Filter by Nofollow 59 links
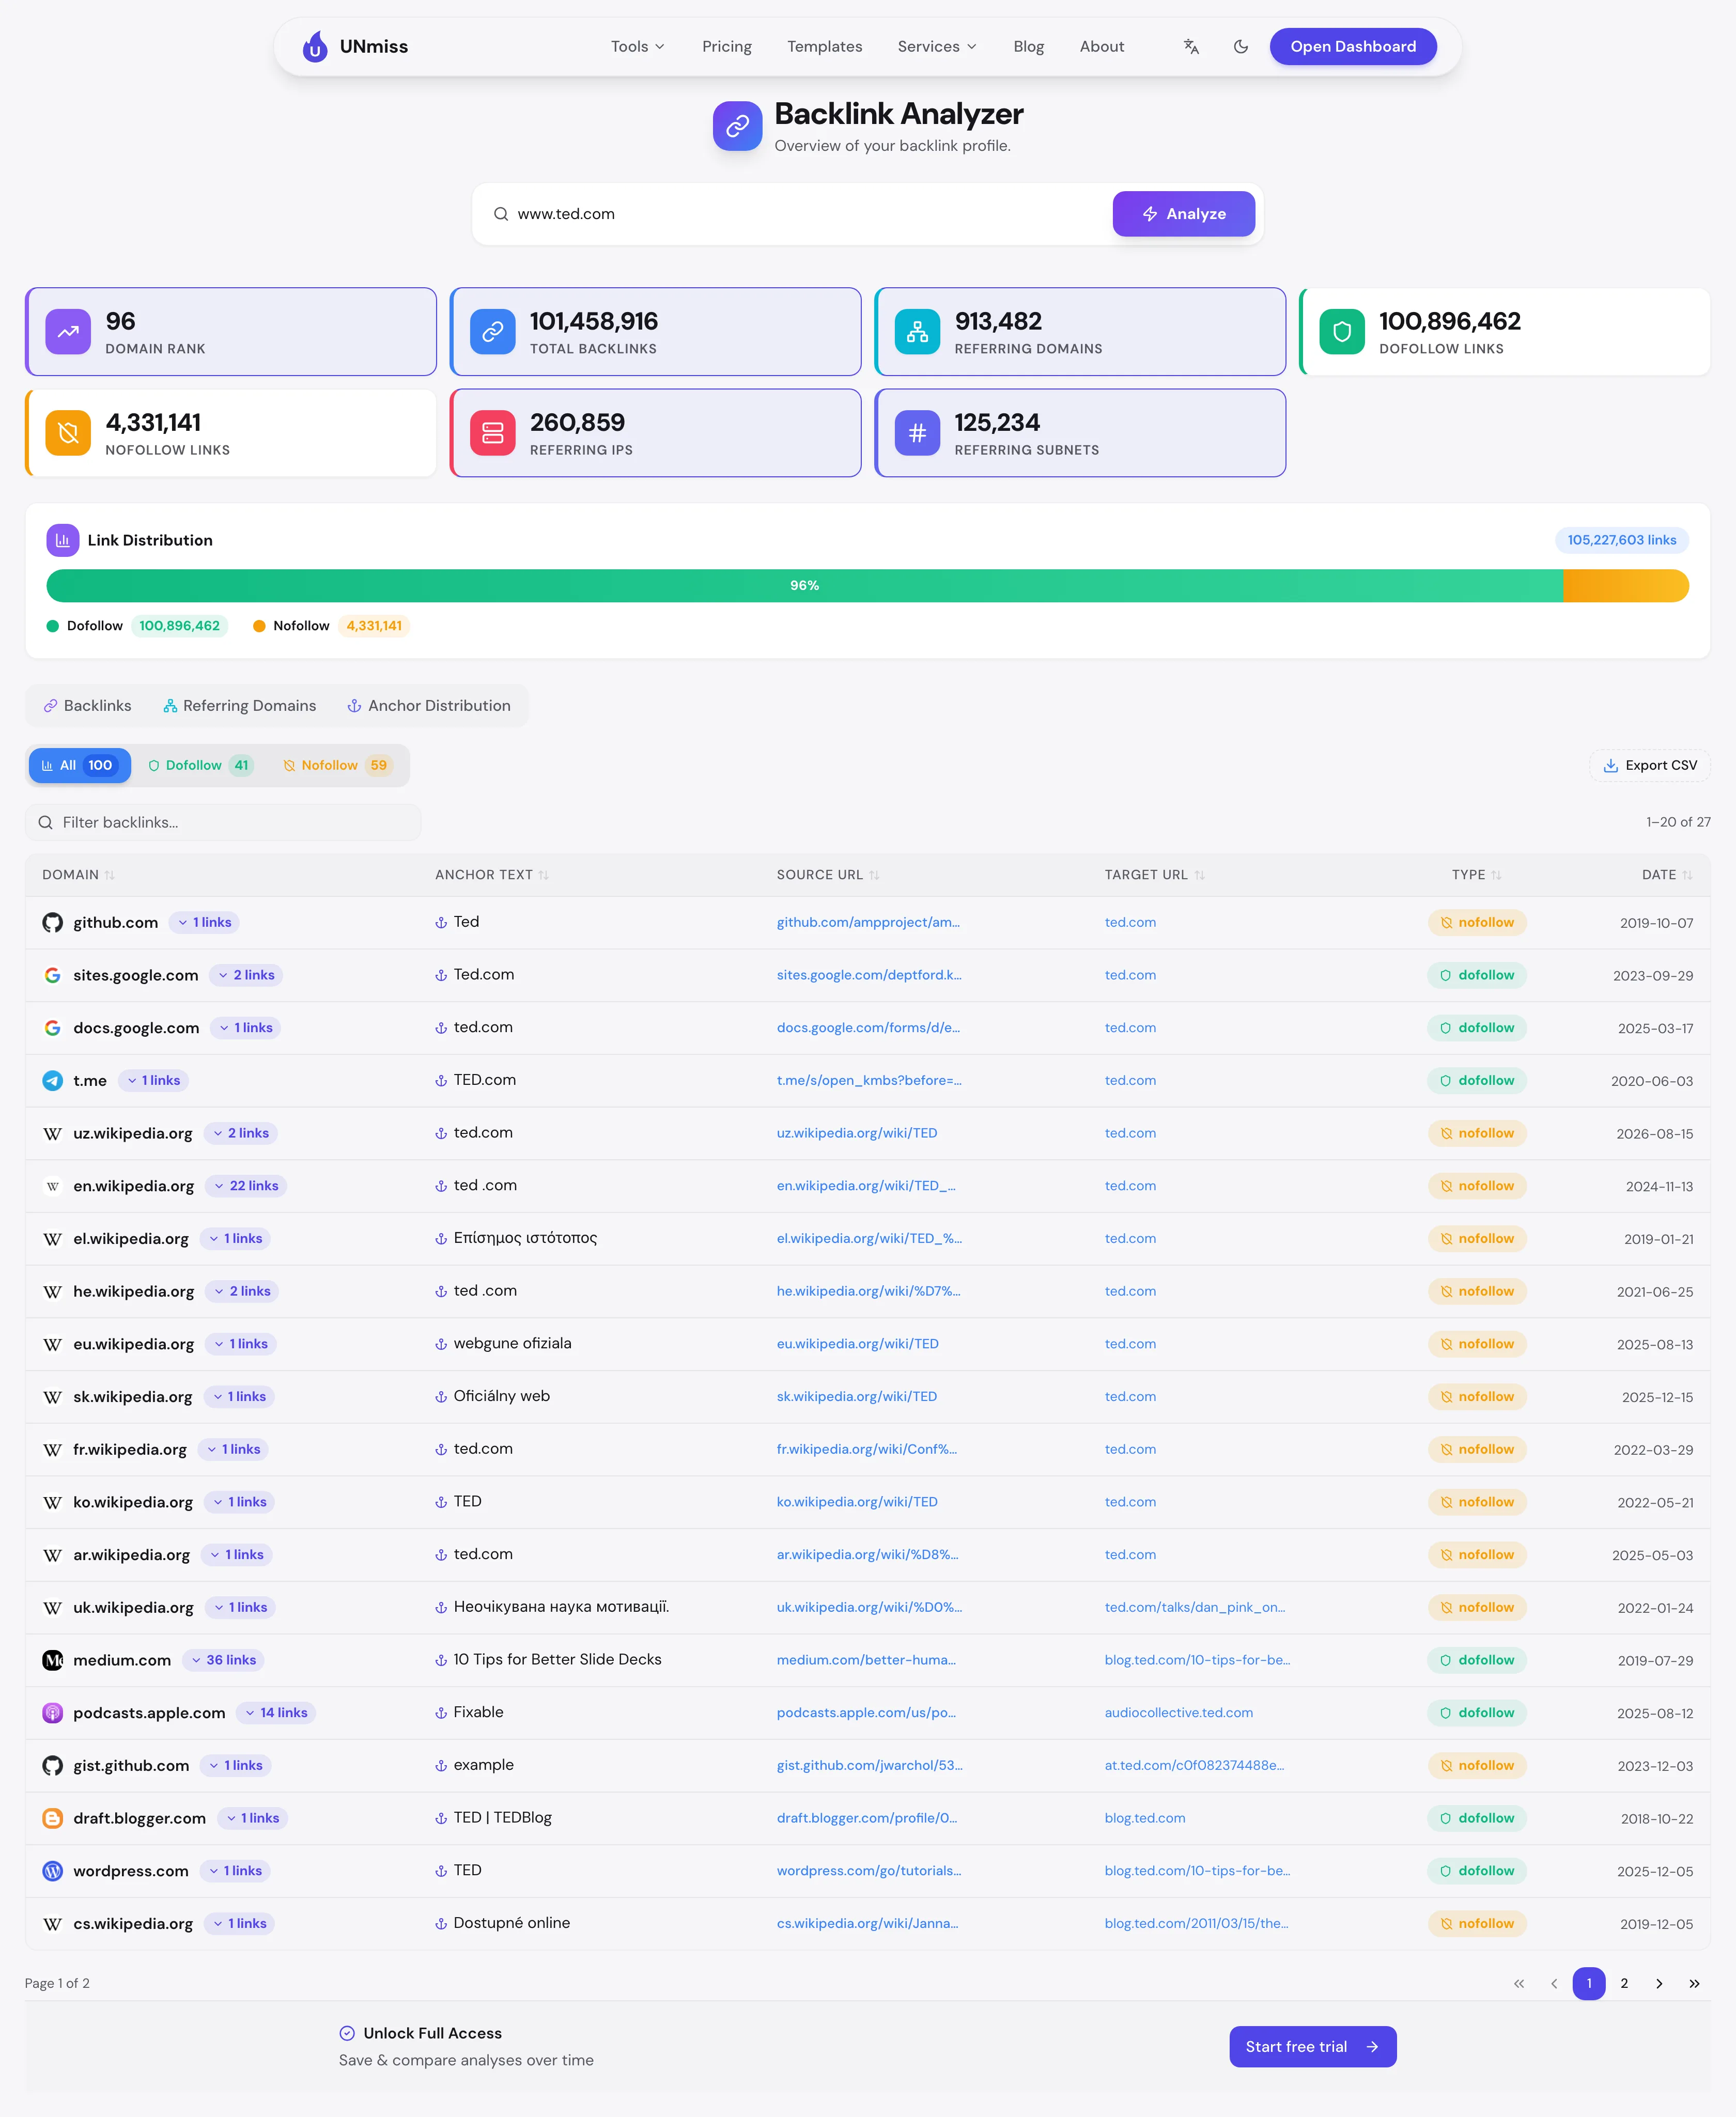1736x2117 pixels. 337,765
